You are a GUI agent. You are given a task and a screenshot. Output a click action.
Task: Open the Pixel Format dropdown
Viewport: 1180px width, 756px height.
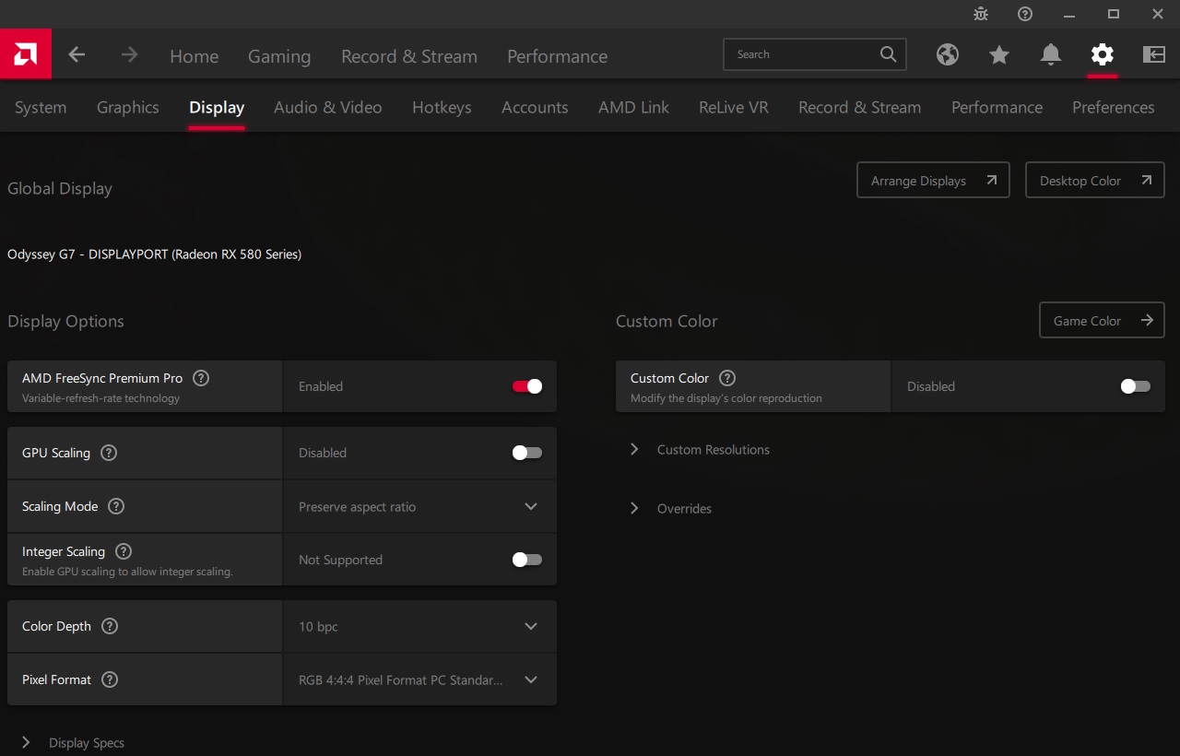(x=420, y=679)
